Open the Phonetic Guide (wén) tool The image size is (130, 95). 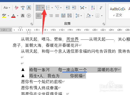click(23, 8)
